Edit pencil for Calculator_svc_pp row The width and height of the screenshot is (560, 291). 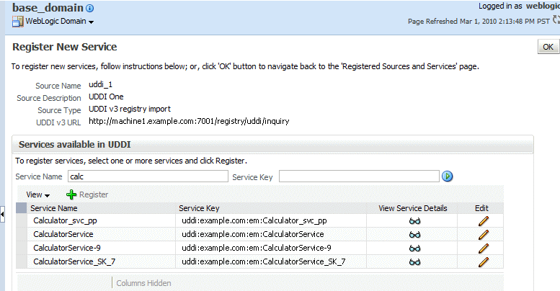[483, 221]
